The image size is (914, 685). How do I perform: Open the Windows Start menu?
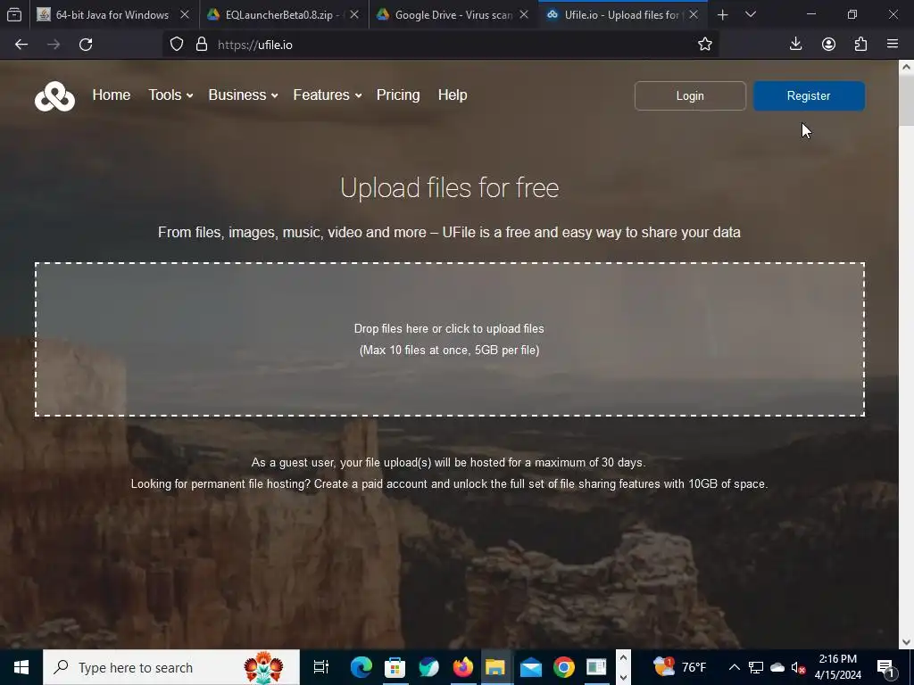pos(21,667)
